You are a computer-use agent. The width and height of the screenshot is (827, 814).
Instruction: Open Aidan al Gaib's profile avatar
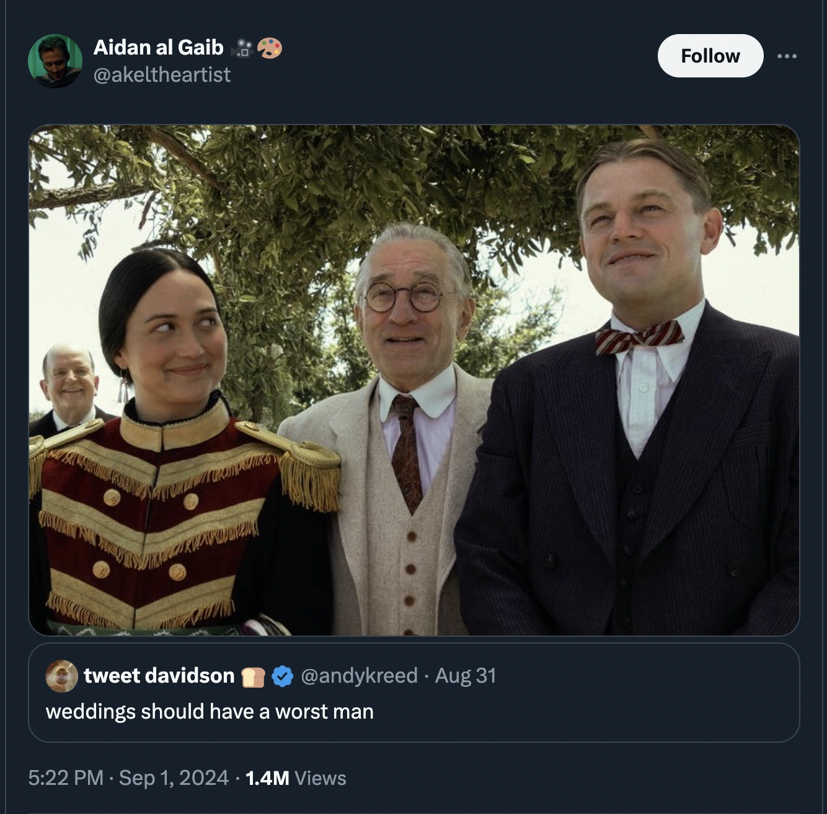[55, 61]
